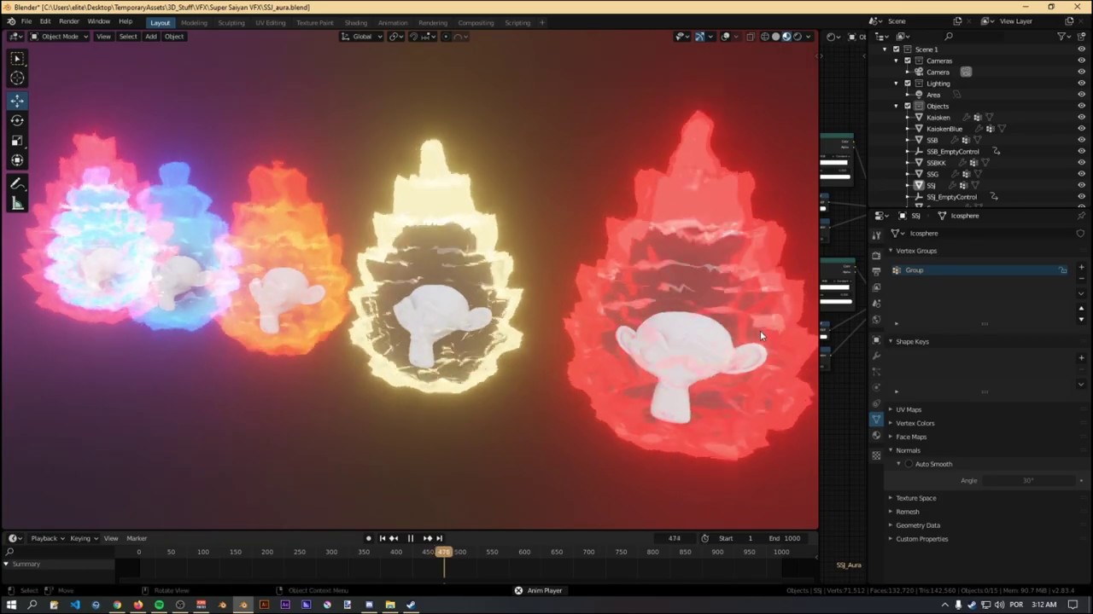Select the Measure tool
The width and height of the screenshot is (1093, 614).
(x=17, y=203)
